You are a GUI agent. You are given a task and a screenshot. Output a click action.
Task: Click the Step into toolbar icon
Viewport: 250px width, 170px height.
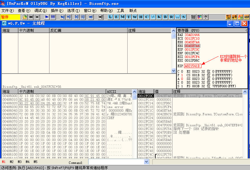click(63, 17)
